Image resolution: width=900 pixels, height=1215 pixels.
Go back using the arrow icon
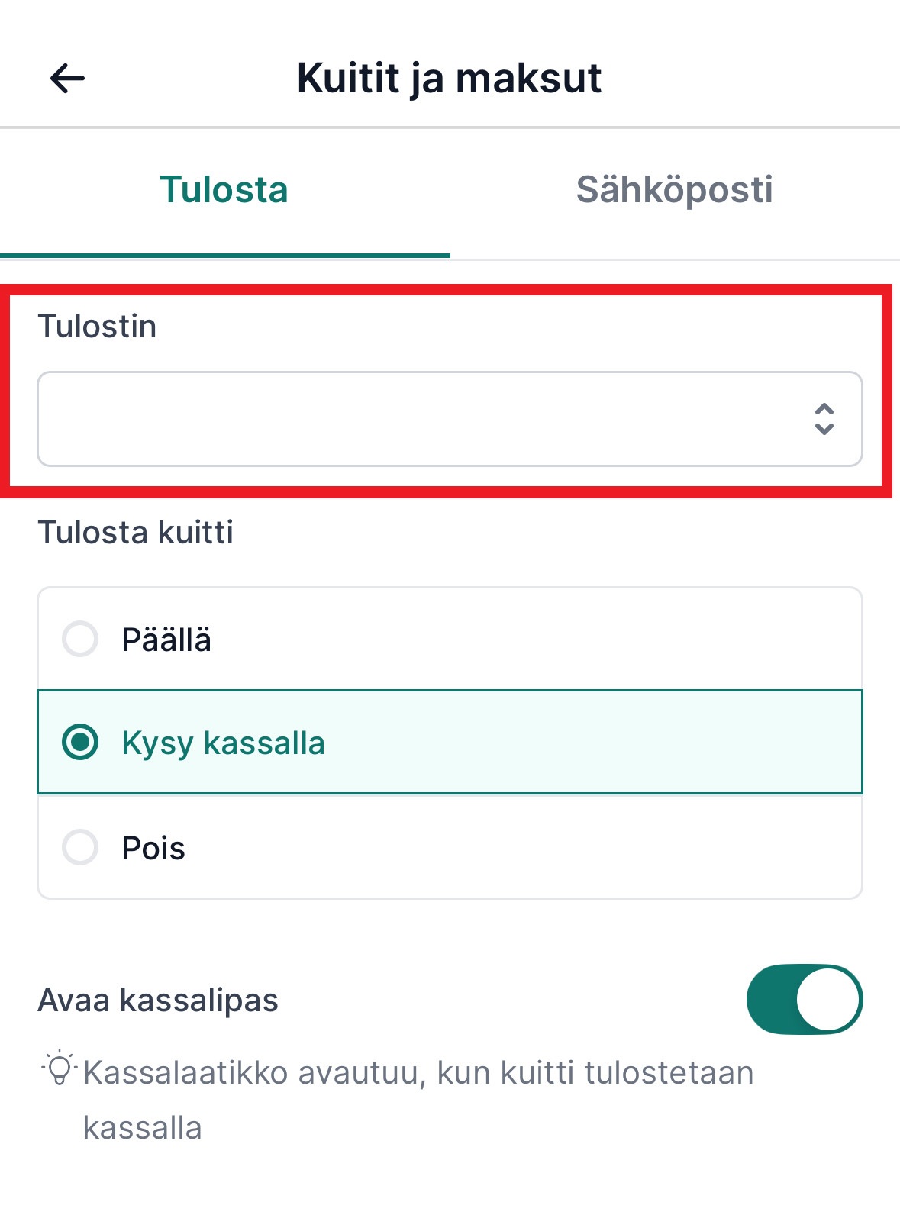67,78
